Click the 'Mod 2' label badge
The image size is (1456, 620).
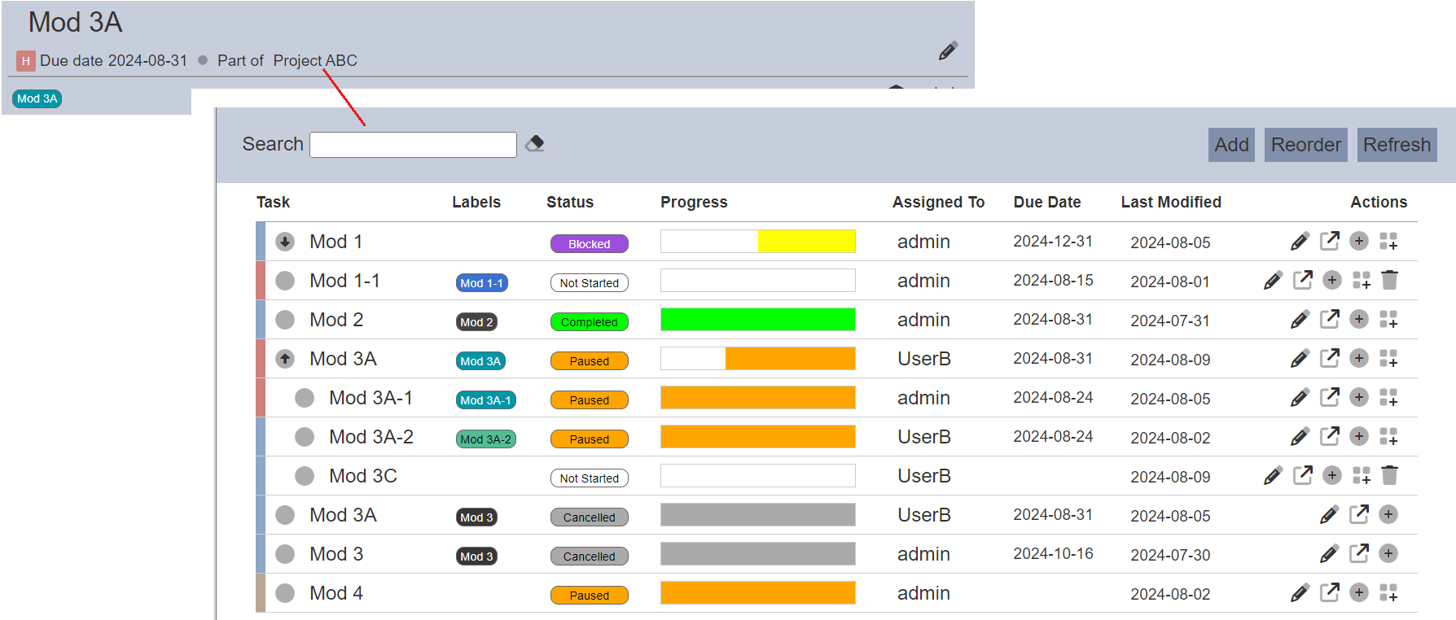pos(476,322)
